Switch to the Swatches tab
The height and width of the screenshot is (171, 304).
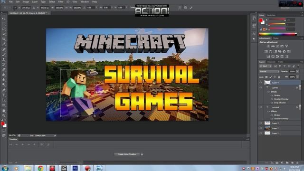point(271,15)
